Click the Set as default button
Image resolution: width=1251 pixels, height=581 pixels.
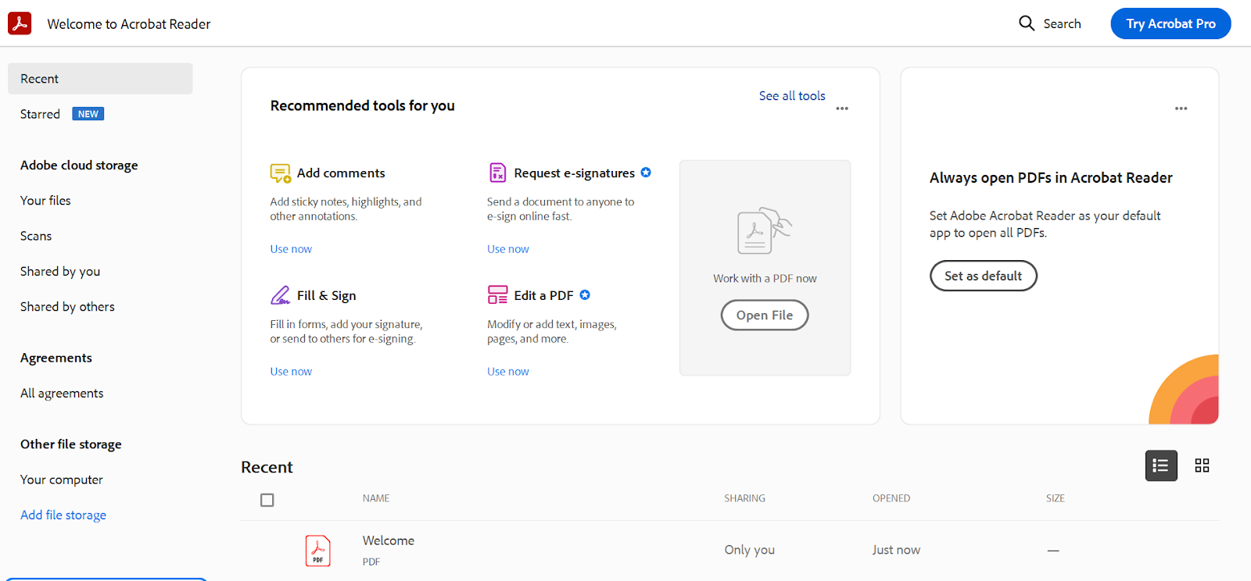click(x=983, y=276)
